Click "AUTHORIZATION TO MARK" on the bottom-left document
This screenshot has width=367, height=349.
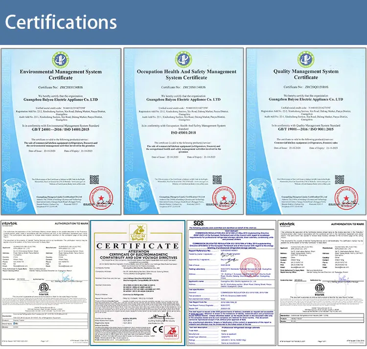tap(71, 223)
